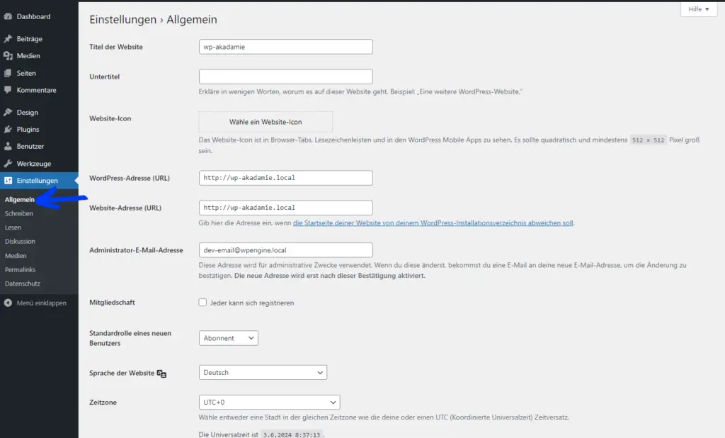
Task: Open the Schreiben settings submenu
Action: (19, 213)
